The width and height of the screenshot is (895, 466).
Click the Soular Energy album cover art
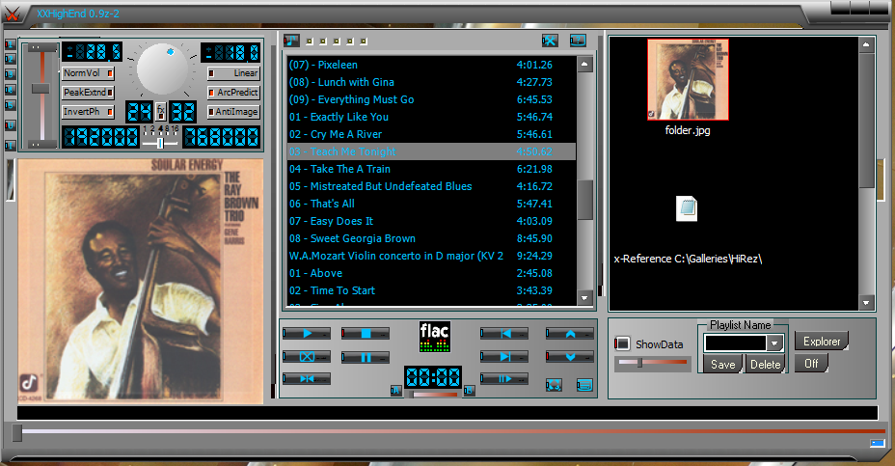tap(141, 282)
